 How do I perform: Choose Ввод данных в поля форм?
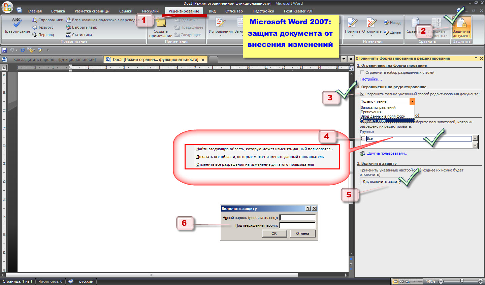click(387, 116)
